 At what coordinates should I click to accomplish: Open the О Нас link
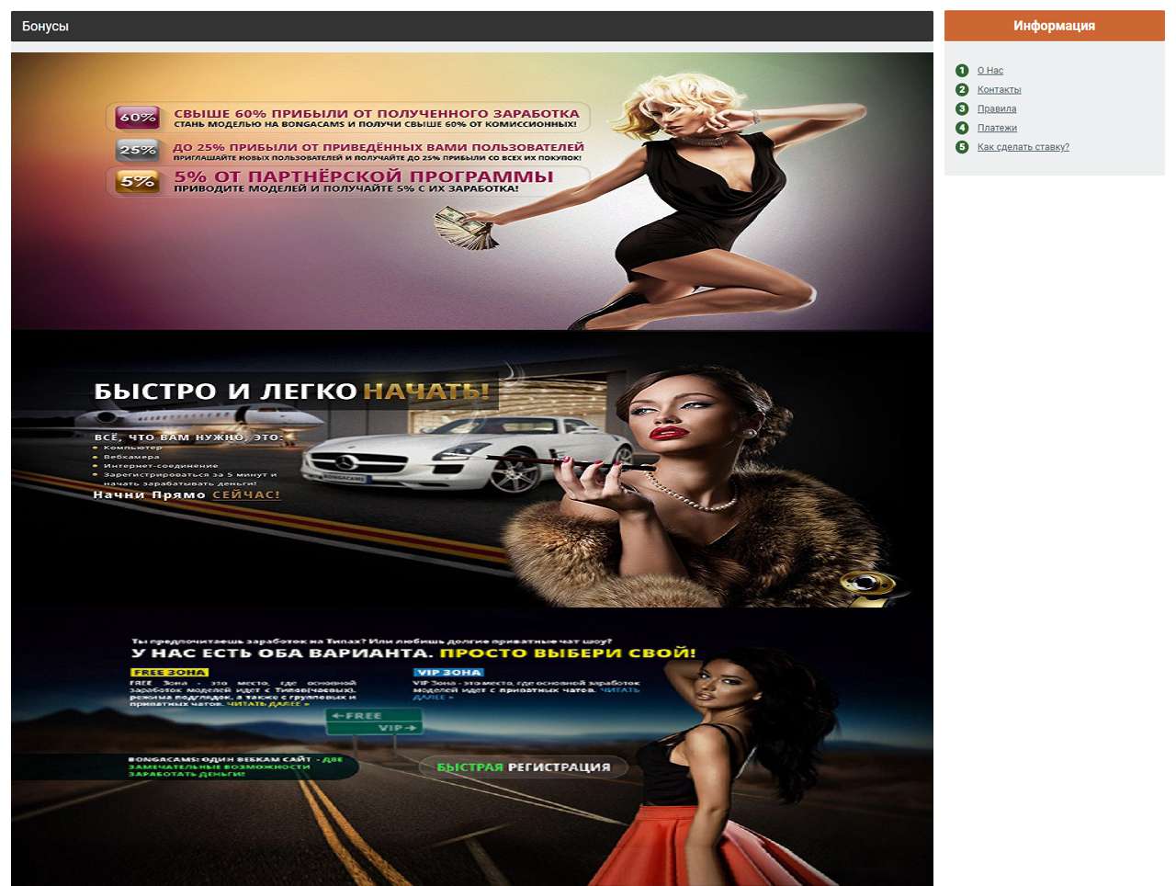[989, 71]
